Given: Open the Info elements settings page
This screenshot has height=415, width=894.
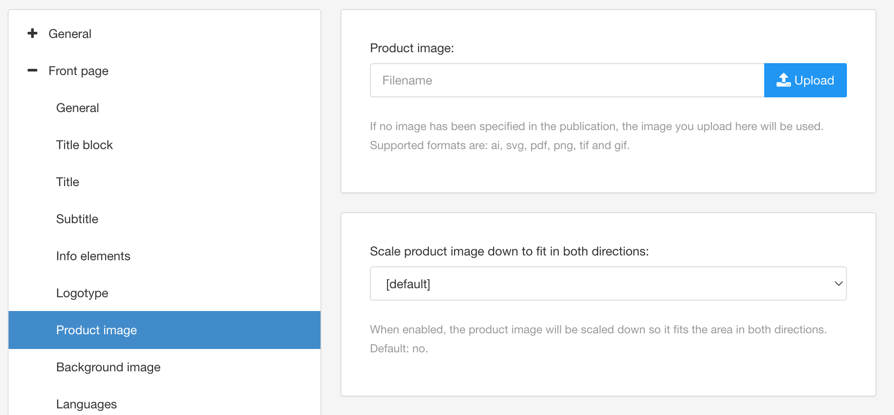Looking at the screenshot, I should 93,256.
